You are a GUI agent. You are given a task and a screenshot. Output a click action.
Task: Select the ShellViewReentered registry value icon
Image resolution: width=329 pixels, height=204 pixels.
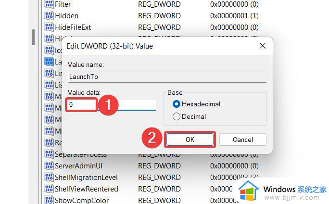[49, 189]
